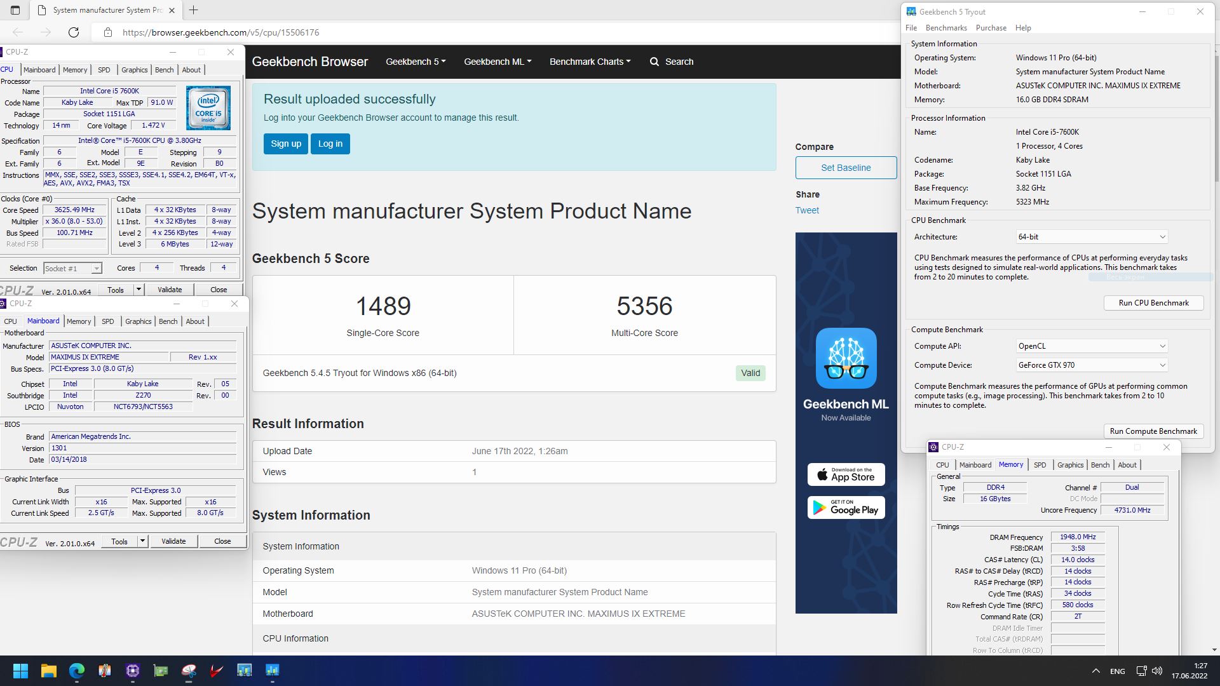Click Intel Core i5 logo in CPU-Z

tap(208, 108)
